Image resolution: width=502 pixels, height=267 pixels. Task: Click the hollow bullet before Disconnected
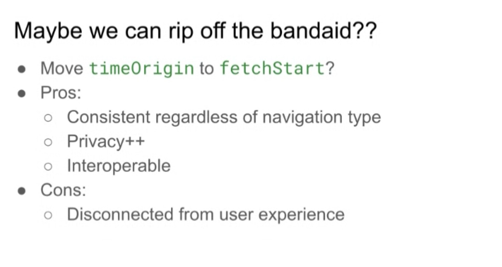tap(48, 215)
